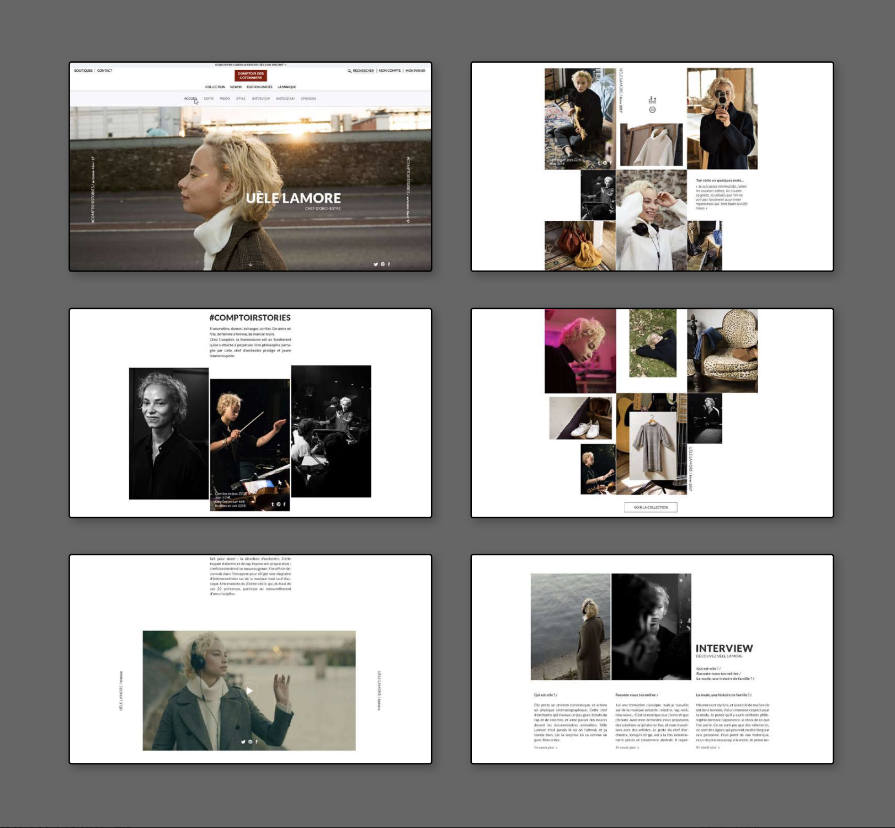
Task: Click Pinterest icon on conductor photo
Action: coord(279,504)
